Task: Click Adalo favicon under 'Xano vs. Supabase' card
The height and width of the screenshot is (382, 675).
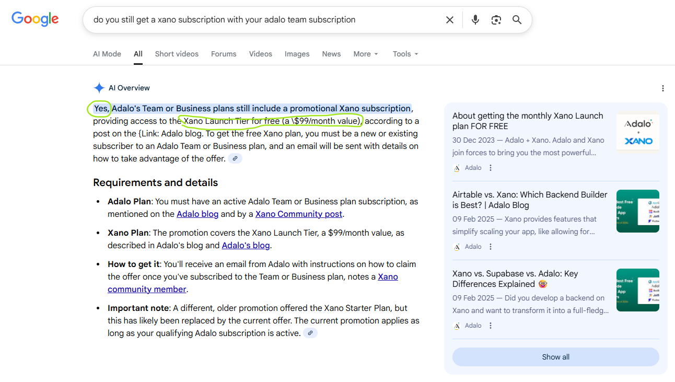Action: pos(457,326)
